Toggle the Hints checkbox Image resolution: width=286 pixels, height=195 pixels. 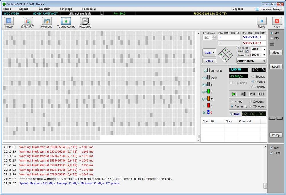tap(271, 153)
